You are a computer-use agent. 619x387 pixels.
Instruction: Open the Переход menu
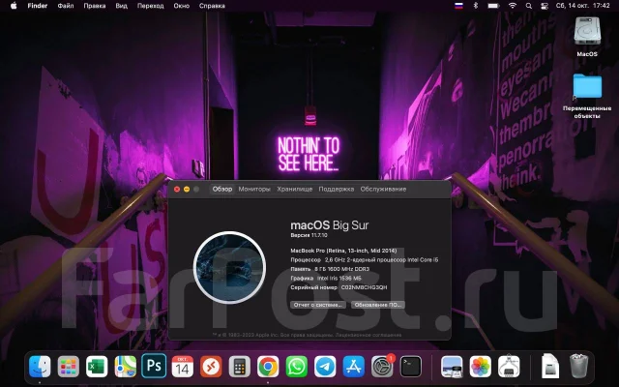pos(151,6)
